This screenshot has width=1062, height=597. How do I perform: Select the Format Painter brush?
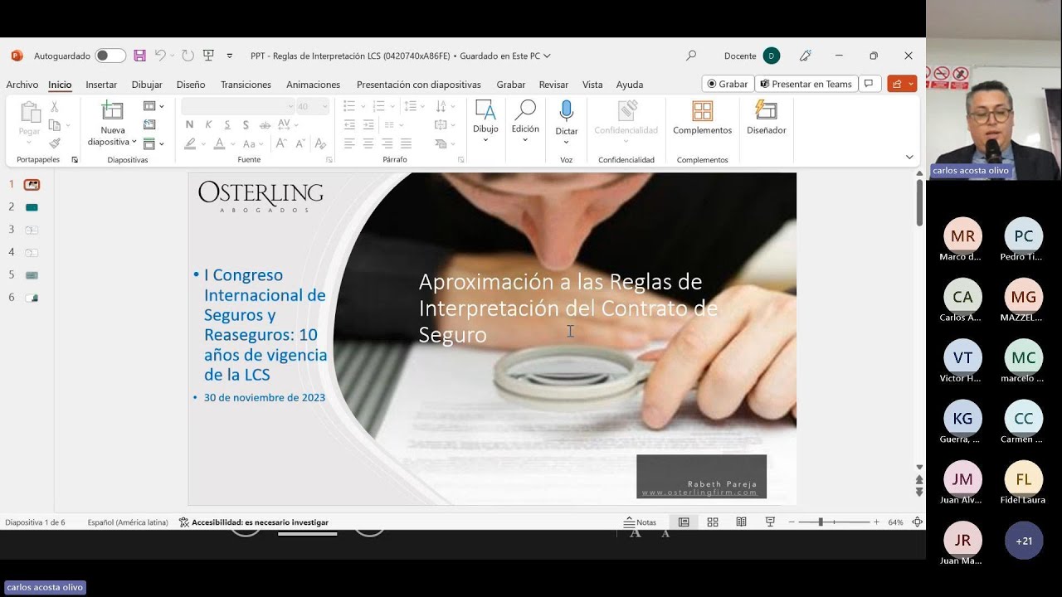pos(55,143)
